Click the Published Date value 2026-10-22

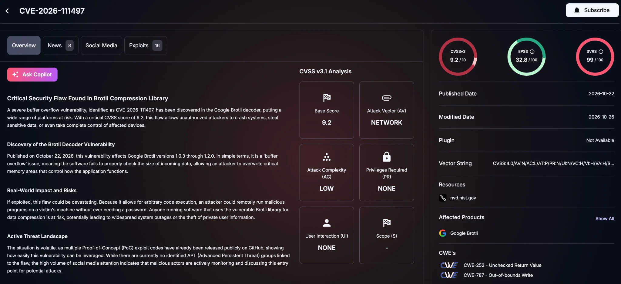pos(601,94)
